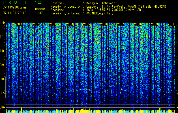This screenshot has height=113, width=178.
Task: Click time marker 2309
Action: coord(155,24)
